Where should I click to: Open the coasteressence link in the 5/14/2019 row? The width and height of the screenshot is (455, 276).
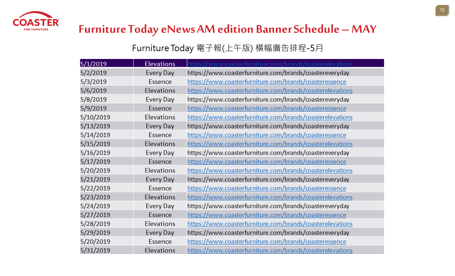[x=267, y=135]
